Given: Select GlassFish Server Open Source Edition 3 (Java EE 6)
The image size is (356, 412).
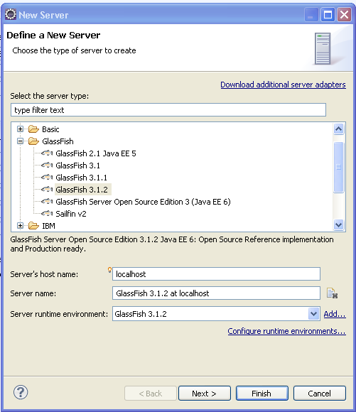Looking at the screenshot, I should coord(143,202).
